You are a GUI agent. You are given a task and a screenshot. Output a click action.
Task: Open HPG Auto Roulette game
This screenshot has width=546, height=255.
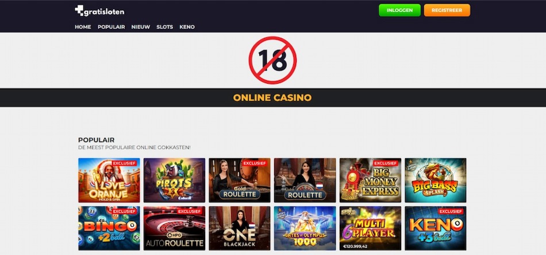(x=175, y=228)
